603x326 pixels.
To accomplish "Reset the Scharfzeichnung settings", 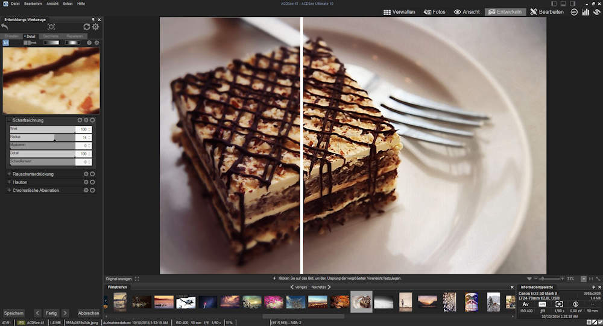I will 80,120.
